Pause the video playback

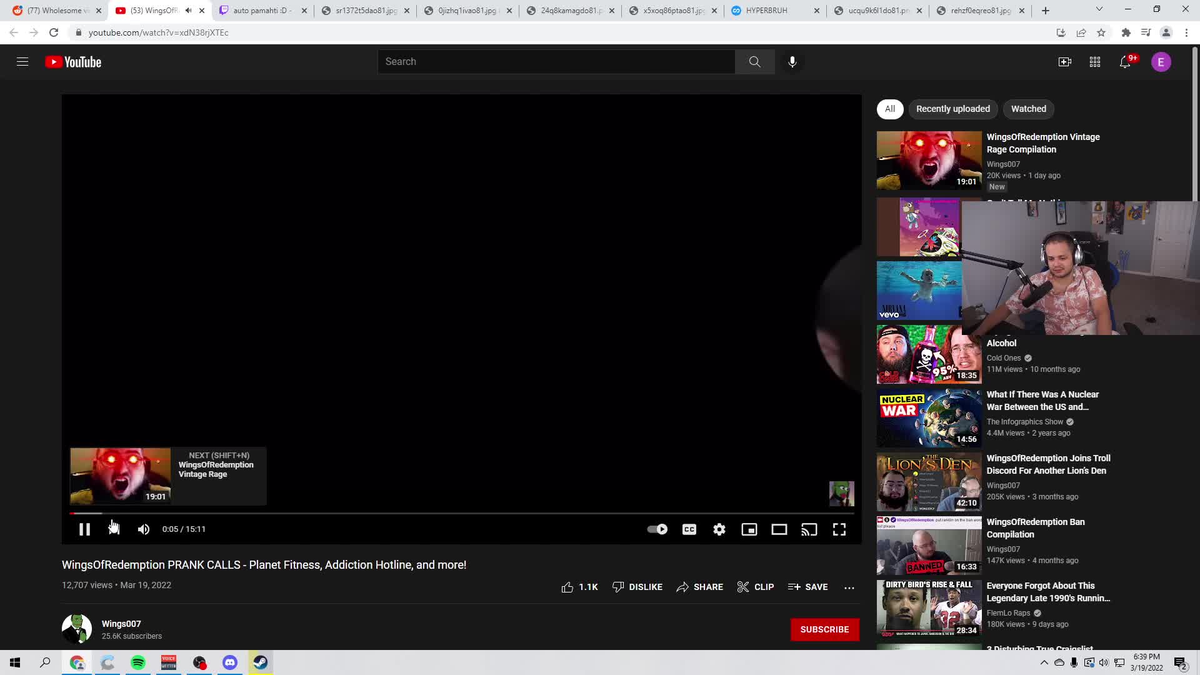point(84,529)
